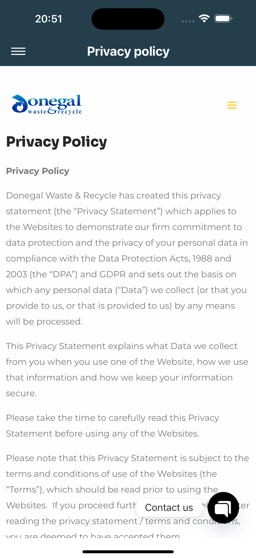Open the Contact us chat launcher

point(169,507)
